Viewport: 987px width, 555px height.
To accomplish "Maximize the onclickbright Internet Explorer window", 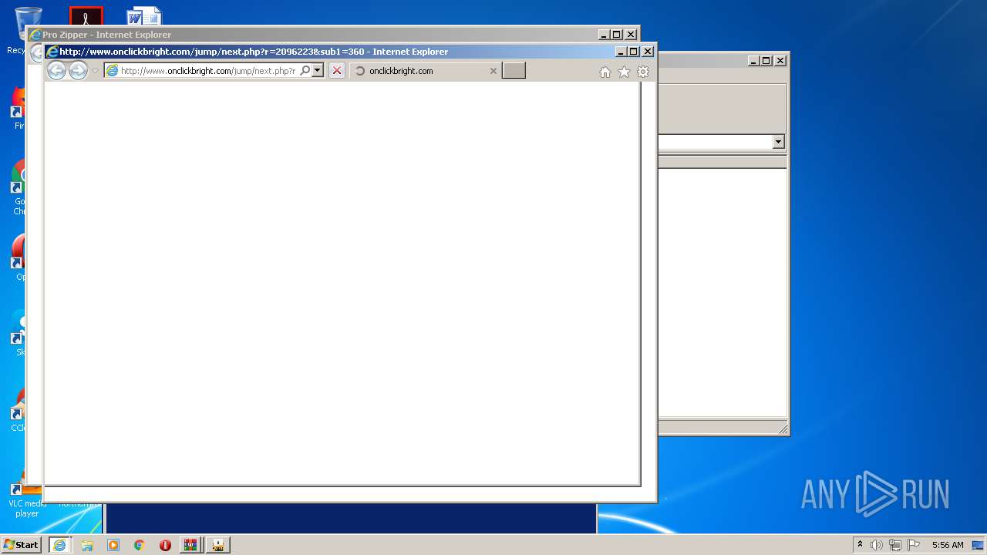I will coord(634,52).
